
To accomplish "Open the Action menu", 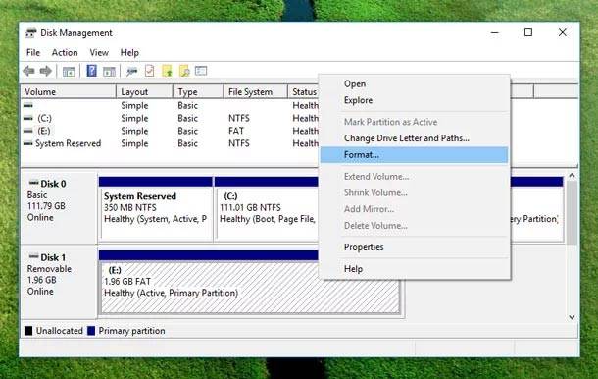I will 65,53.
